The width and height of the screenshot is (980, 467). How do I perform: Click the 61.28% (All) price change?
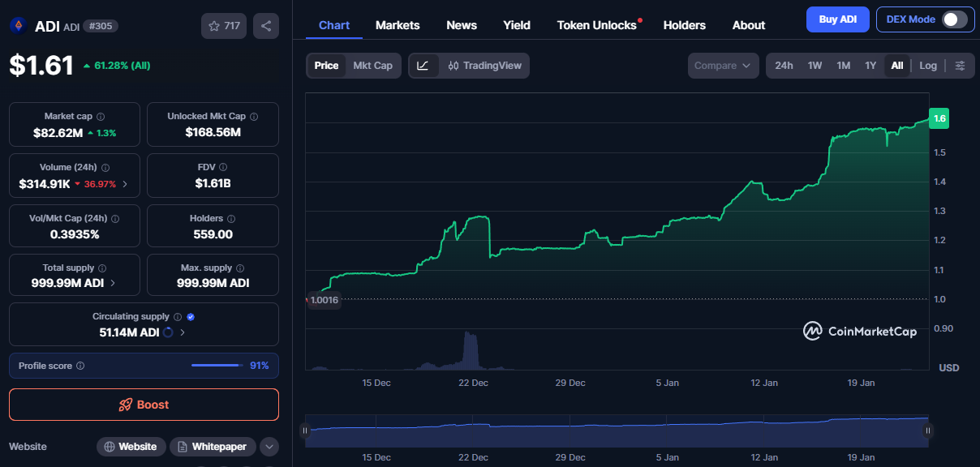click(x=117, y=65)
